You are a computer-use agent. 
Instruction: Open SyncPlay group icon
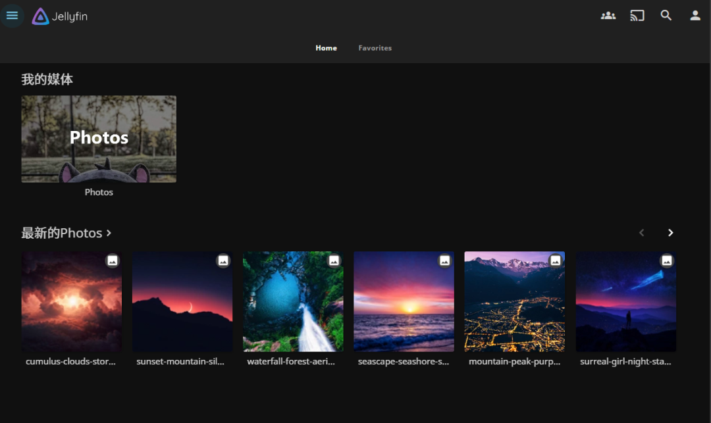(x=608, y=16)
